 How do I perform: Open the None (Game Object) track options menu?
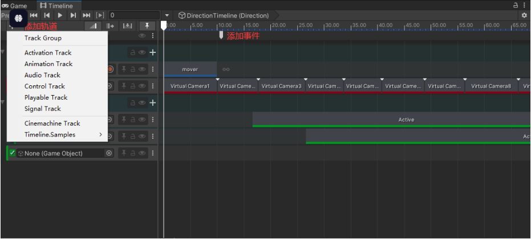point(153,153)
